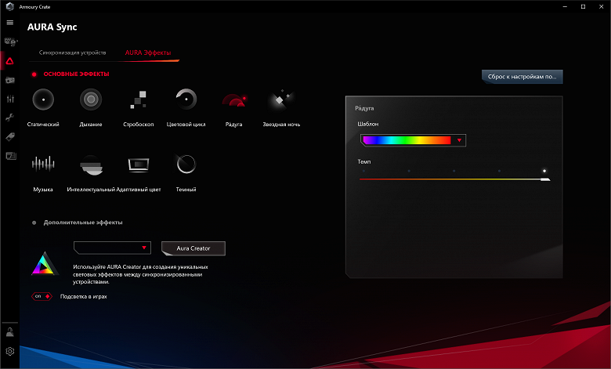Open the devices icon in sidebar
The image size is (611, 369).
10,42
